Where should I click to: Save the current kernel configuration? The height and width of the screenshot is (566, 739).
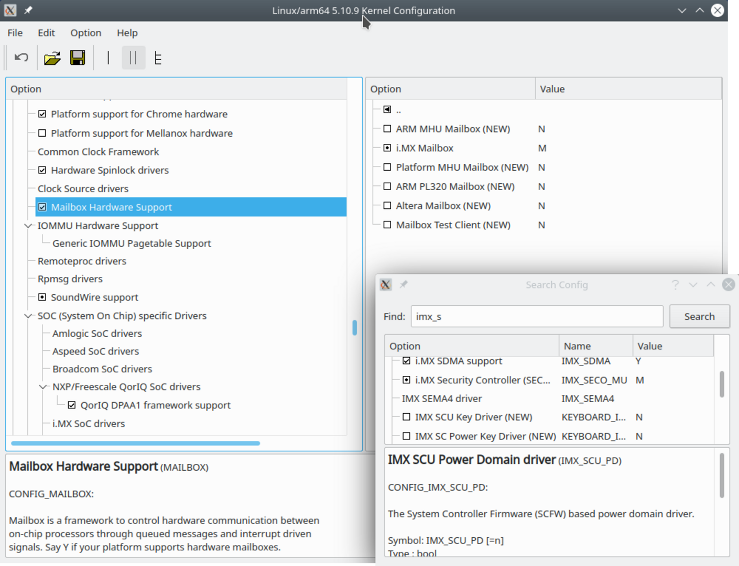(77, 58)
